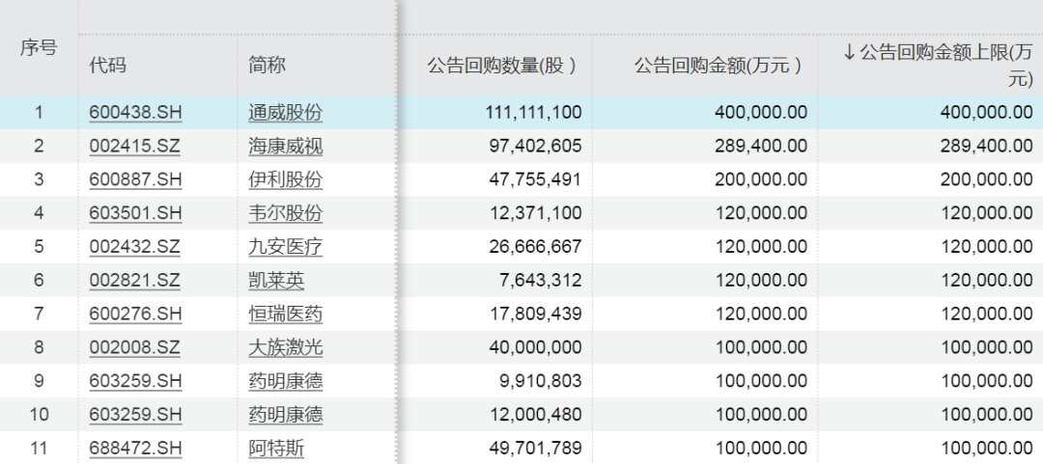
Task: Click the 简称 column header
Action: point(267,66)
